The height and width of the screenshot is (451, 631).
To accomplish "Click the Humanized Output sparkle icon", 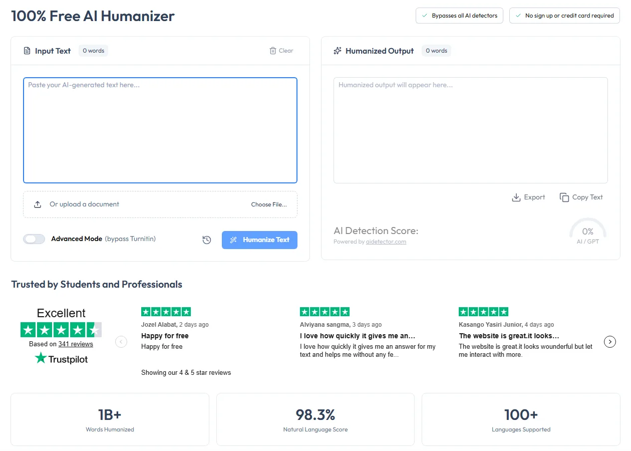I will click(338, 51).
